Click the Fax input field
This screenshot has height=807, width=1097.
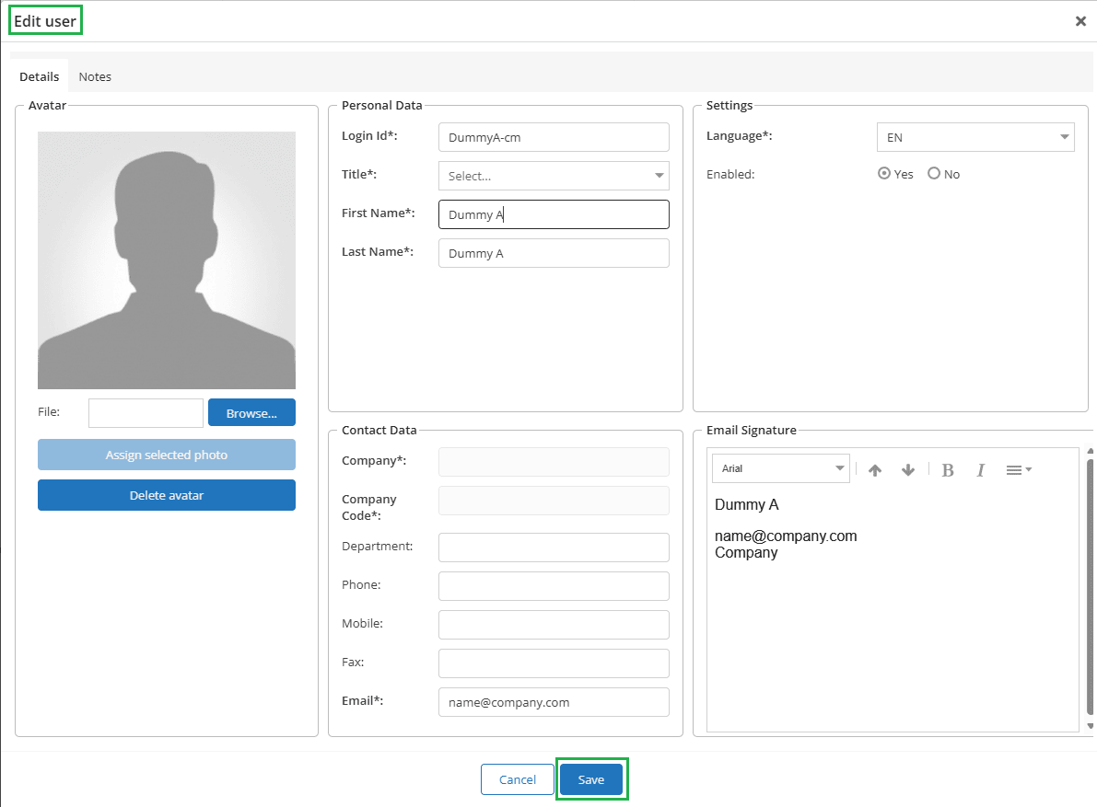click(x=554, y=663)
